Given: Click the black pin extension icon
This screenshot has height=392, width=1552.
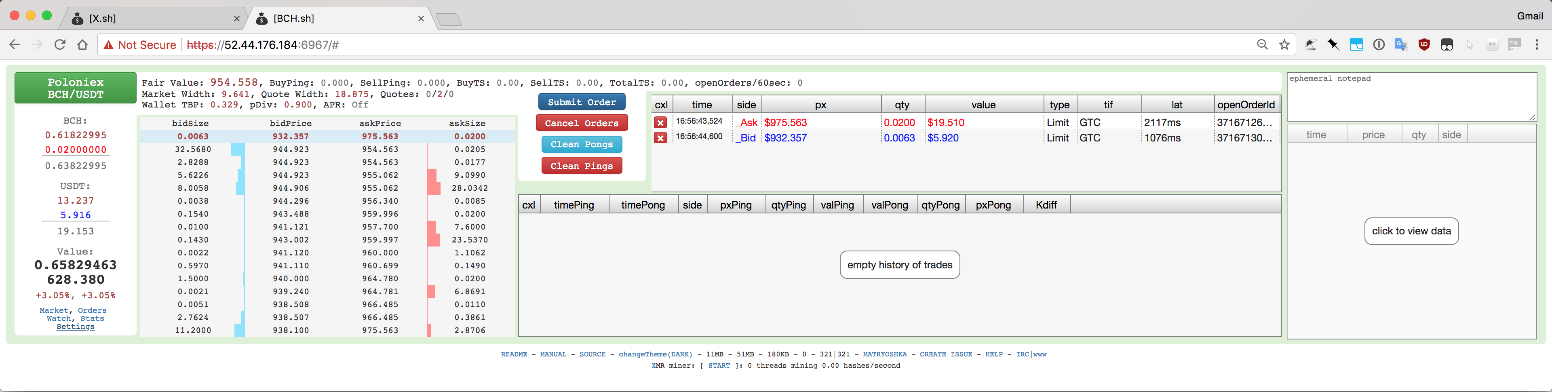Looking at the screenshot, I should 1333,44.
